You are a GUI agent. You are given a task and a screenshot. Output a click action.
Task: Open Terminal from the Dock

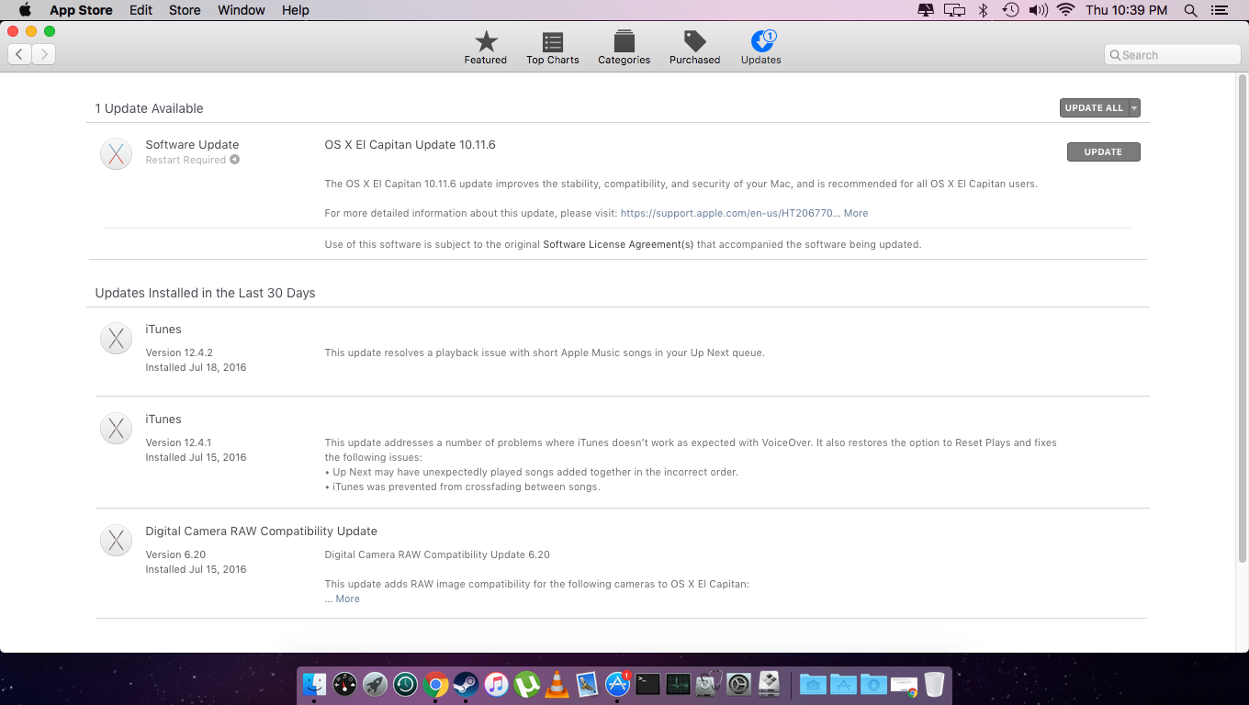tap(647, 684)
